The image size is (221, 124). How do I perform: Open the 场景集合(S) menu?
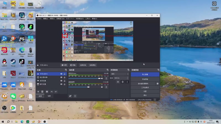coord(80,18)
